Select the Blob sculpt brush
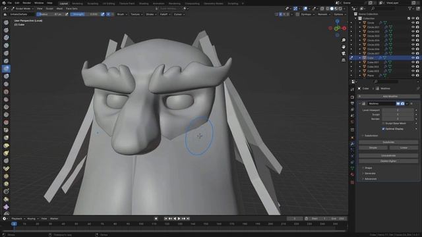Viewport: 422px width, 237px height. [6, 76]
